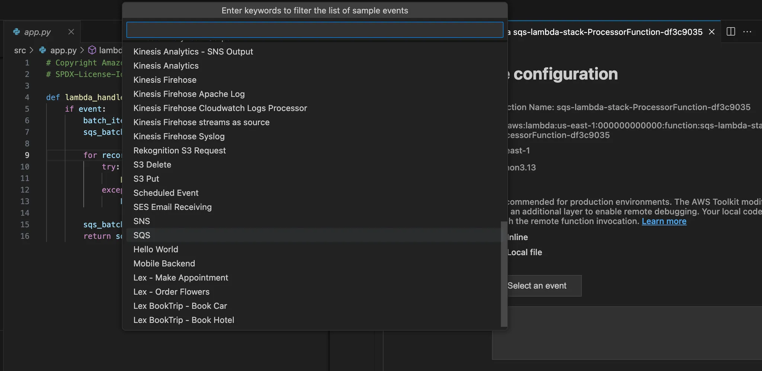Select the Hello World sample event
The height and width of the screenshot is (371, 762).
pyautogui.click(x=156, y=249)
